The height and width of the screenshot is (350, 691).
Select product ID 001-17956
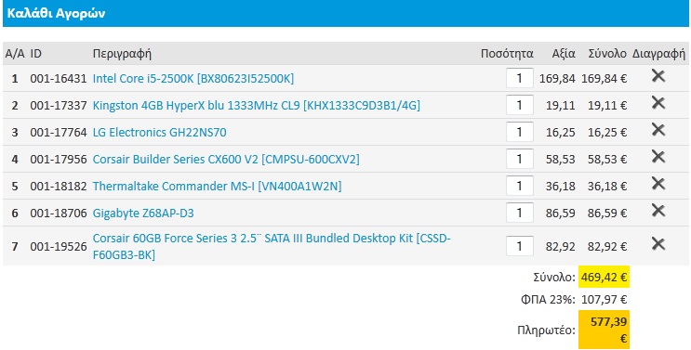tap(59, 159)
